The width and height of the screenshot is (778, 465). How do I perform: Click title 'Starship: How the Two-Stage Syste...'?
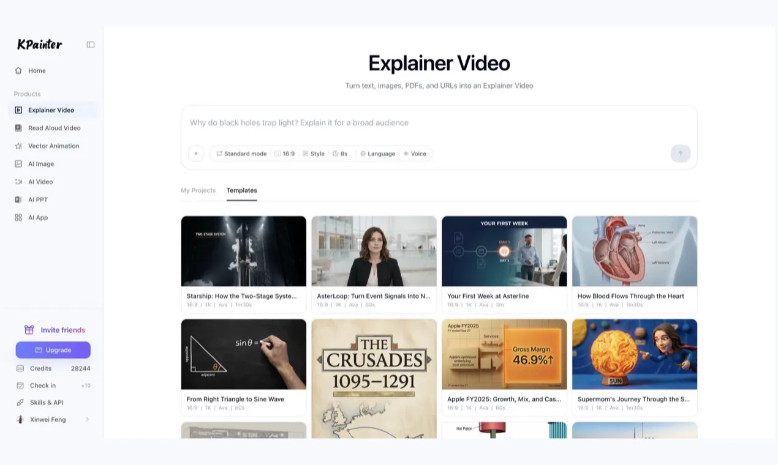tap(242, 296)
